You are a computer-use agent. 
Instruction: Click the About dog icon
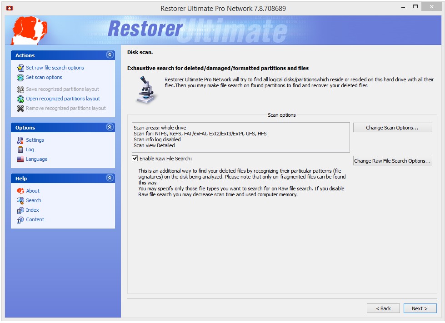tap(20, 191)
